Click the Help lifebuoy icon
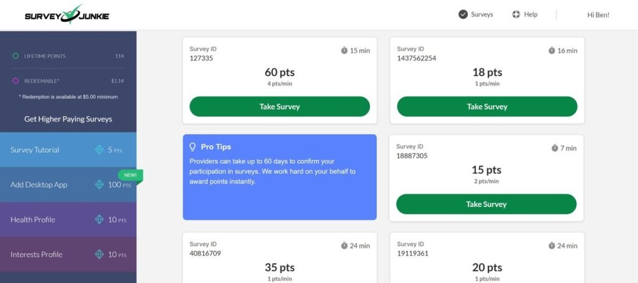The image size is (638, 283). 516,14
